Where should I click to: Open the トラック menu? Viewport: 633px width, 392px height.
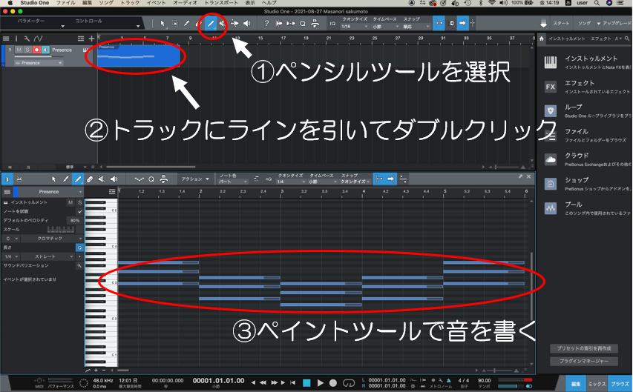[x=130, y=3]
